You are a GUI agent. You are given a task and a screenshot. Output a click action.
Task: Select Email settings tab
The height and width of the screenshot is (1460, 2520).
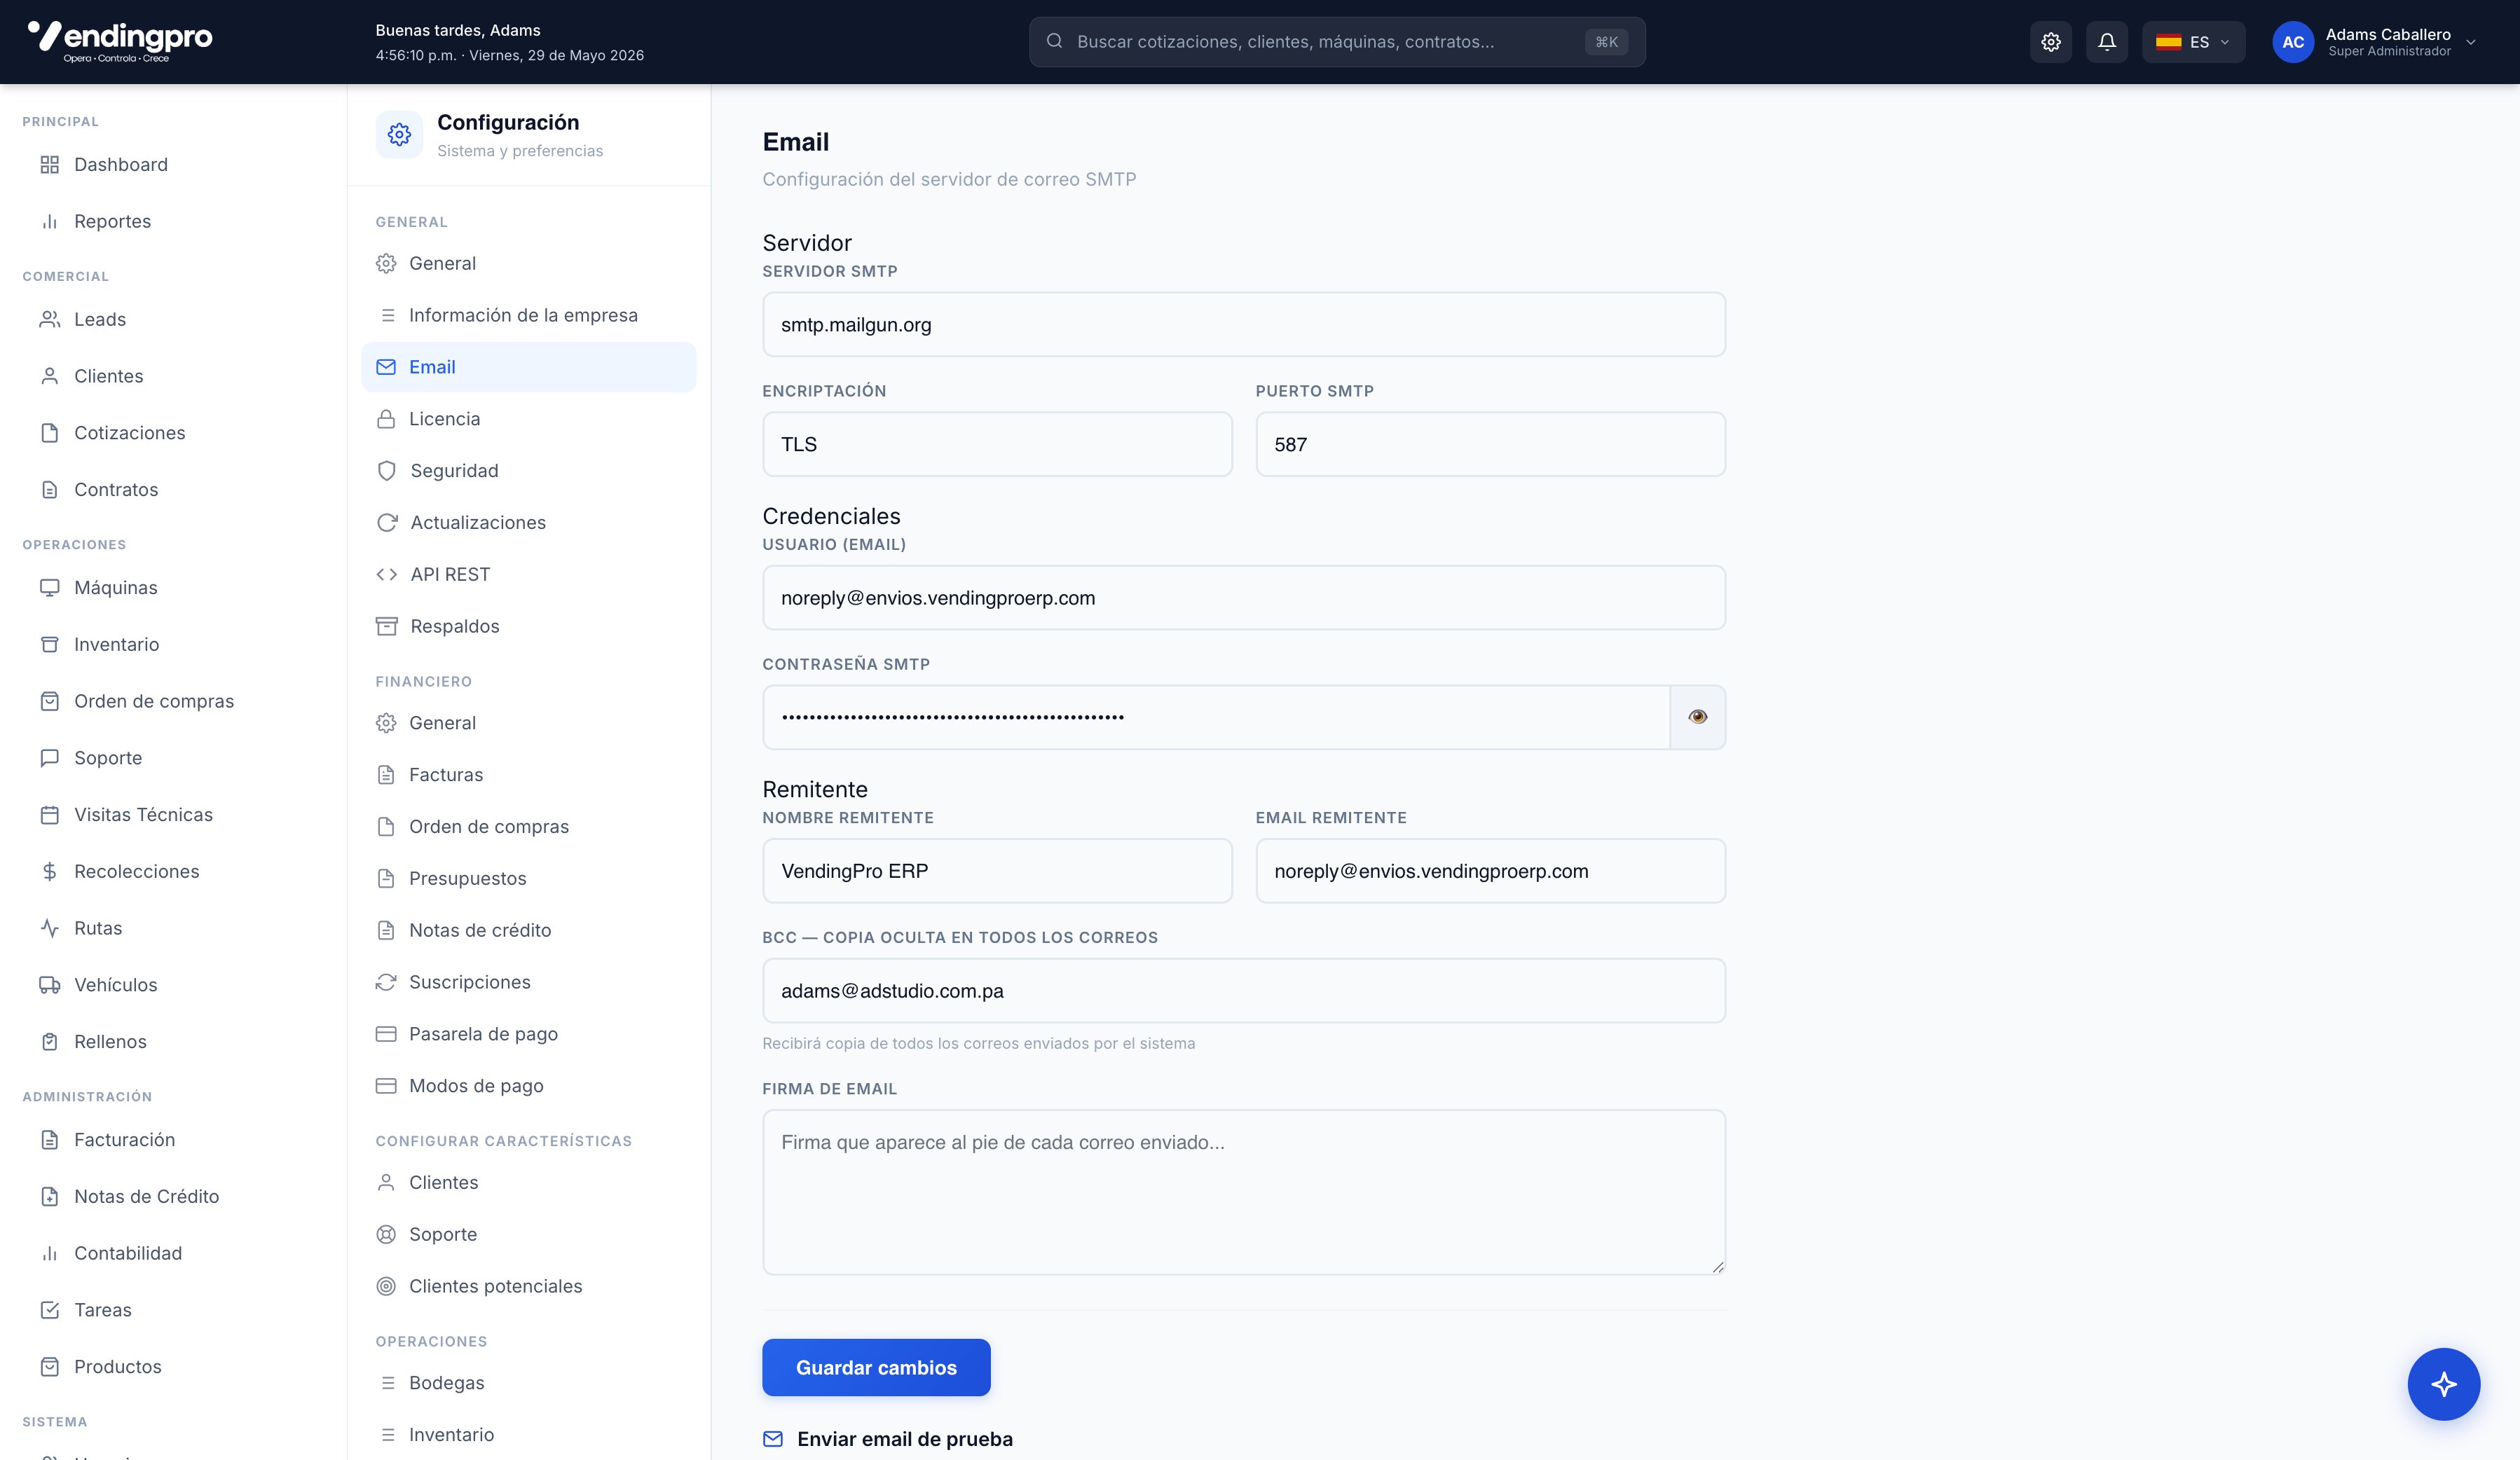pos(528,367)
